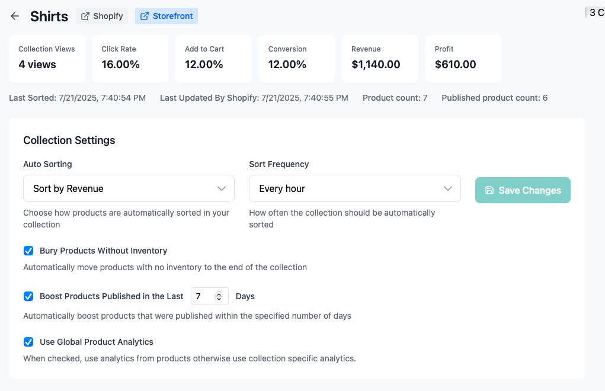Click the stepper arrows in days field
The height and width of the screenshot is (391, 605).
[219, 296]
